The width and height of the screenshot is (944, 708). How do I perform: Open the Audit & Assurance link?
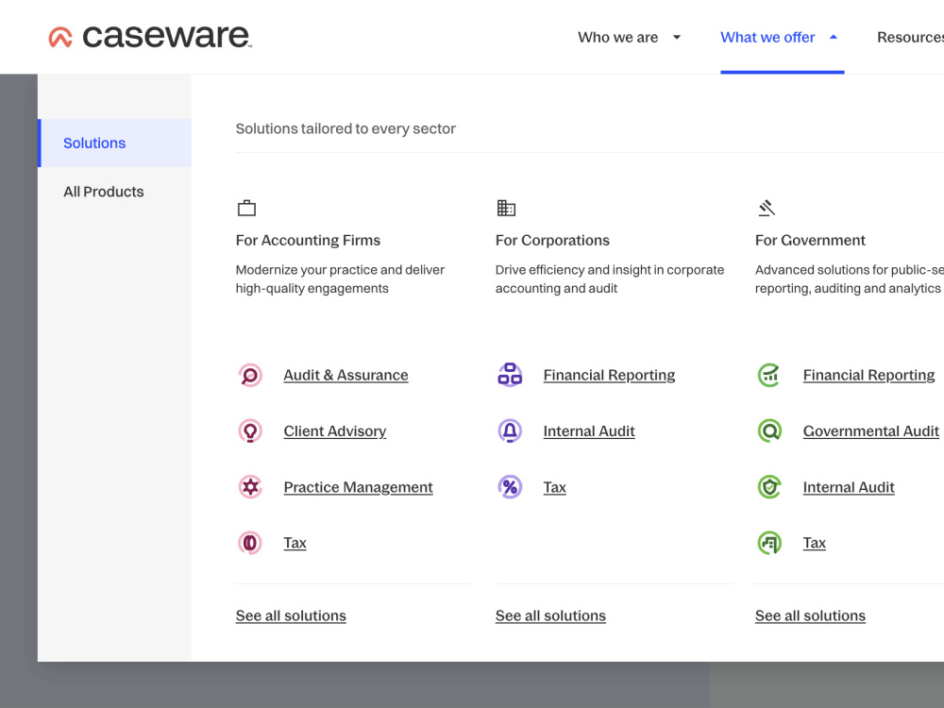(x=346, y=375)
